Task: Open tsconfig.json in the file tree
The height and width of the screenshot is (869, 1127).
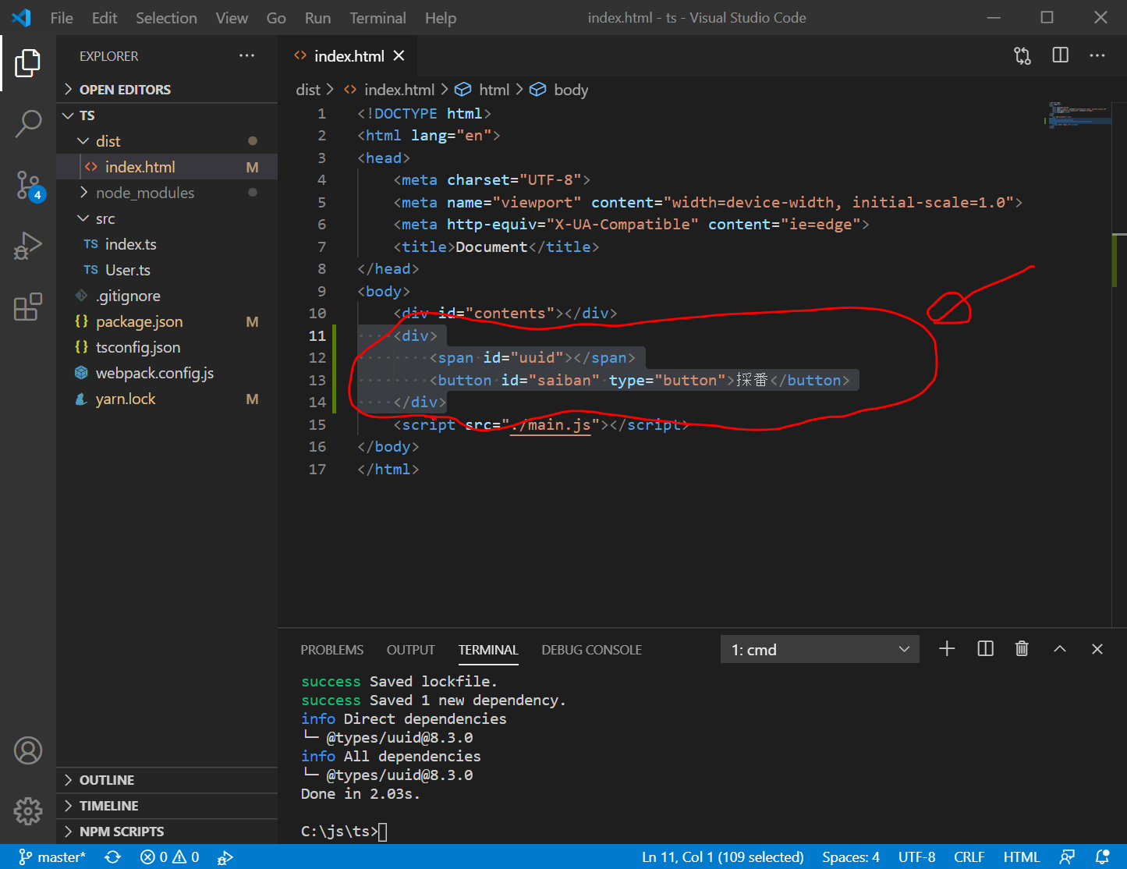Action: coord(167,347)
